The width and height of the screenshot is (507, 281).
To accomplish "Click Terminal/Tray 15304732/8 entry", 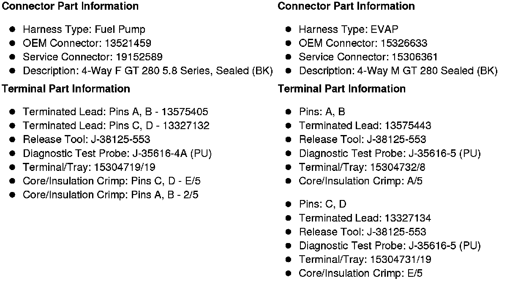I will (x=362, y=168).
